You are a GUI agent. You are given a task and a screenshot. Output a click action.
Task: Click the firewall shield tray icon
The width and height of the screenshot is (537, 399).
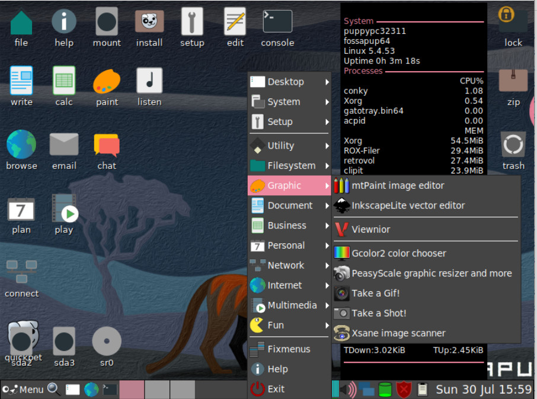coord(404,389)
